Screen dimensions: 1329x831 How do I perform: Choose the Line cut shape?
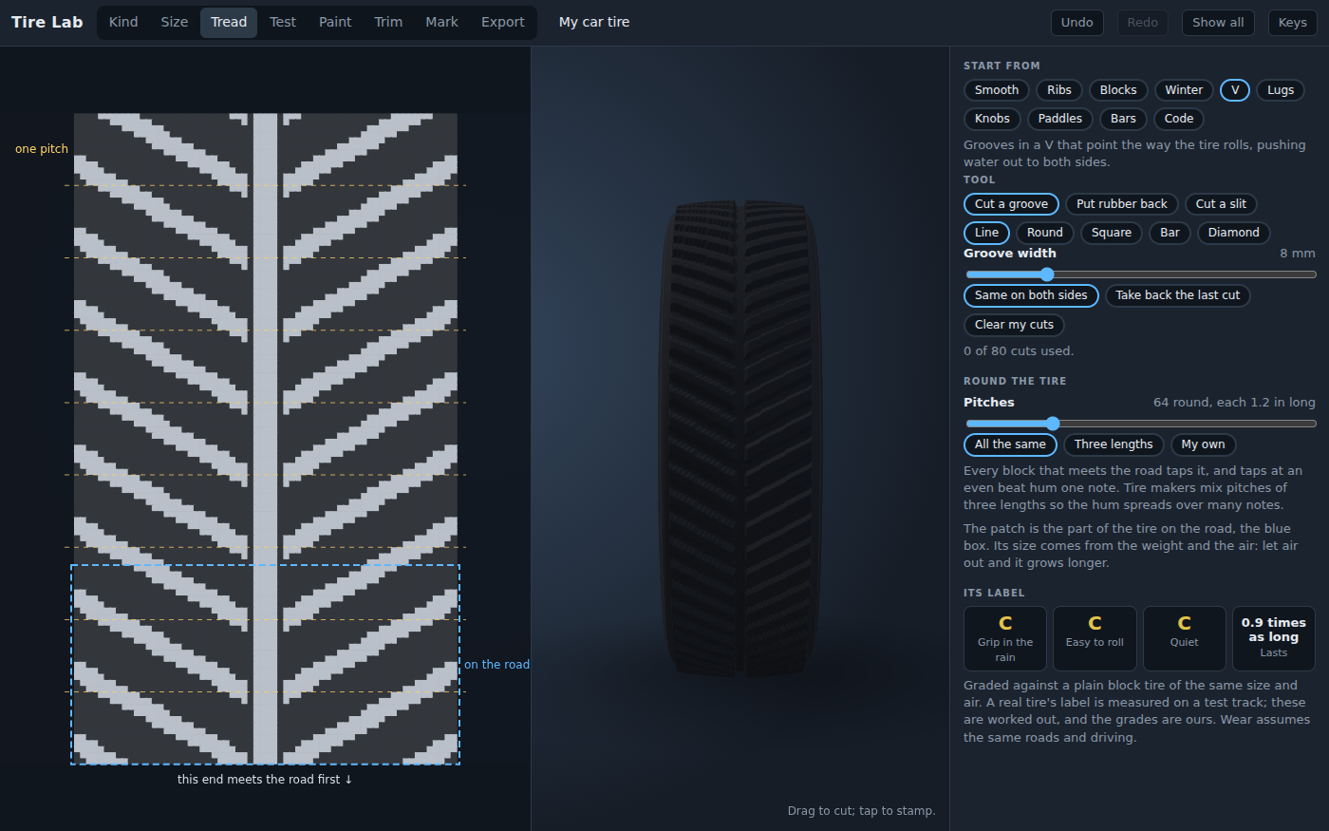coord(986,233)
